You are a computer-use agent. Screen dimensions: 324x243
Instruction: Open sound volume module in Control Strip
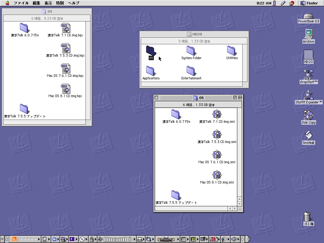click(x=235, y=239)
